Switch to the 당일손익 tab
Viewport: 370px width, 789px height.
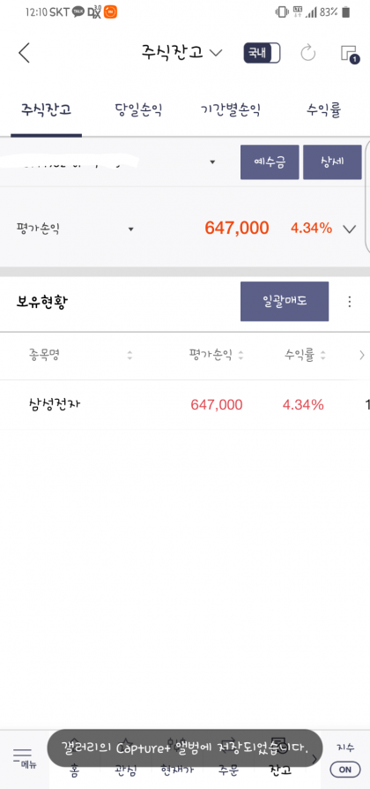tap(138, 110)
